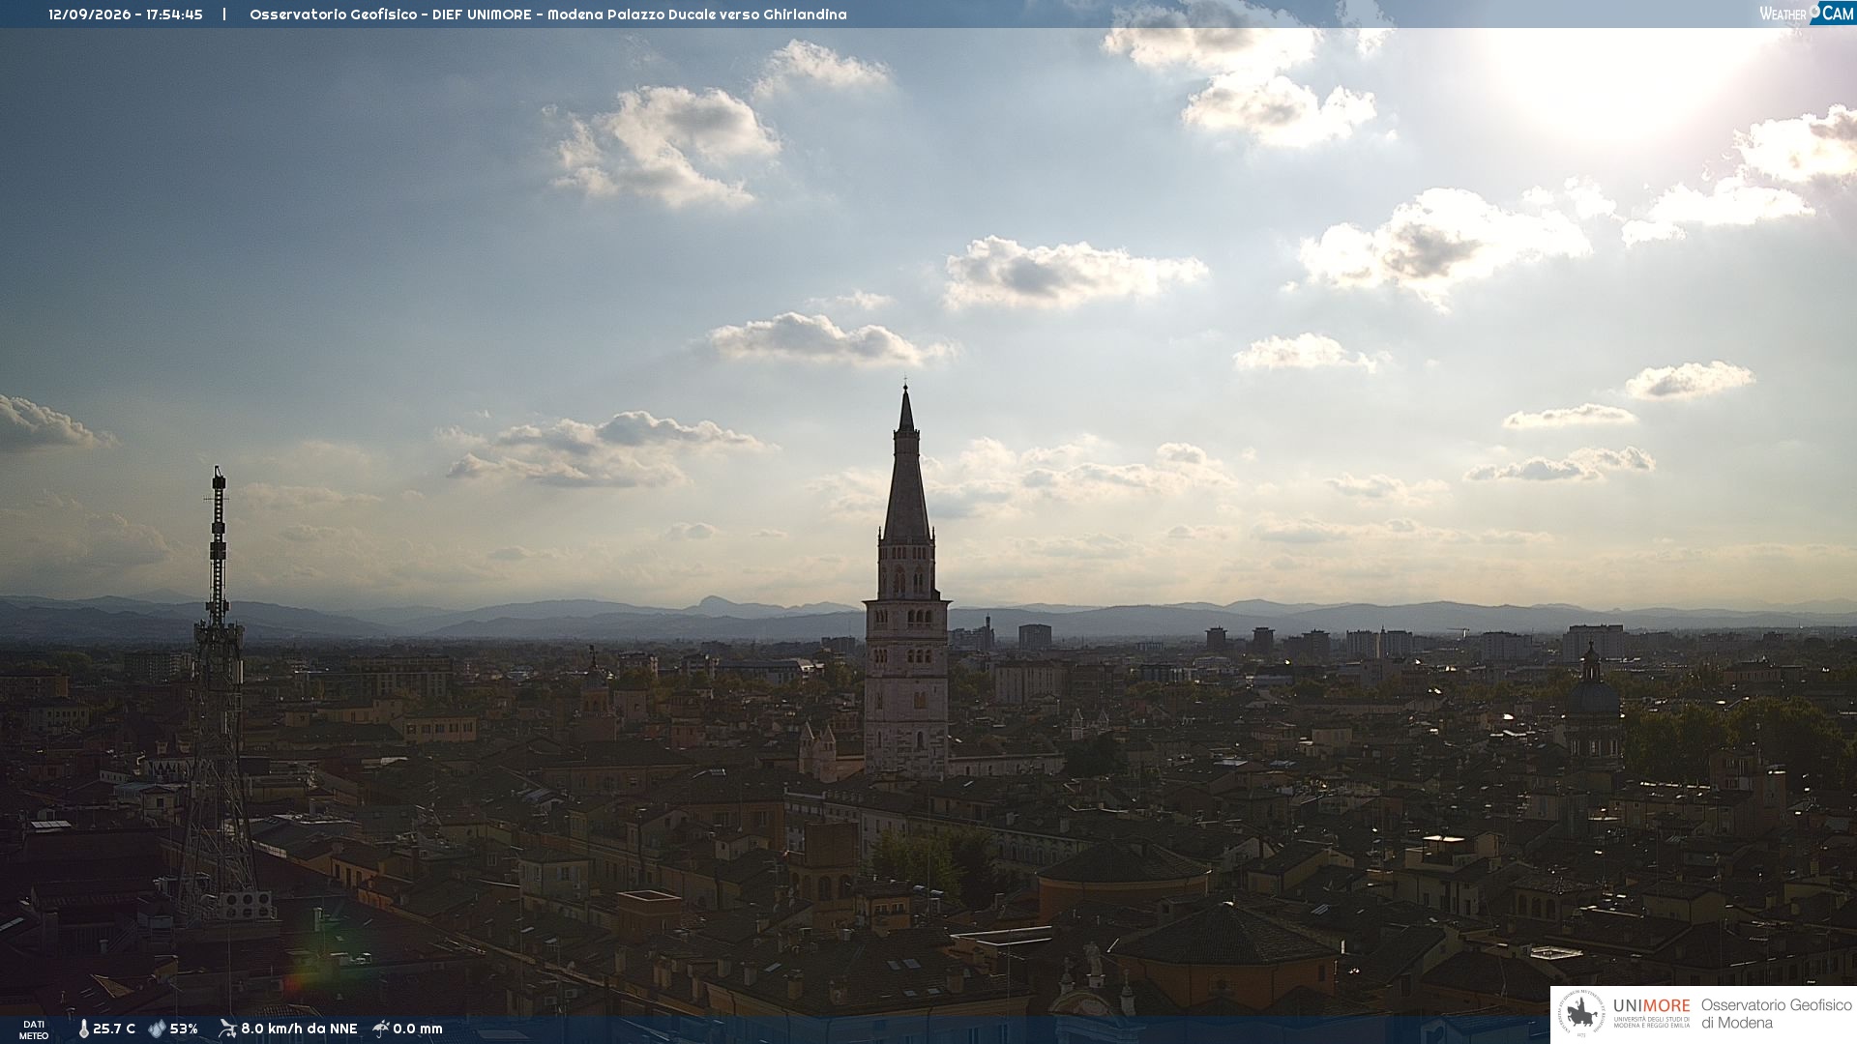Click the WeatherCam logo
This screenshot has height=1044, width=1857.
(x=1807, y=13)
